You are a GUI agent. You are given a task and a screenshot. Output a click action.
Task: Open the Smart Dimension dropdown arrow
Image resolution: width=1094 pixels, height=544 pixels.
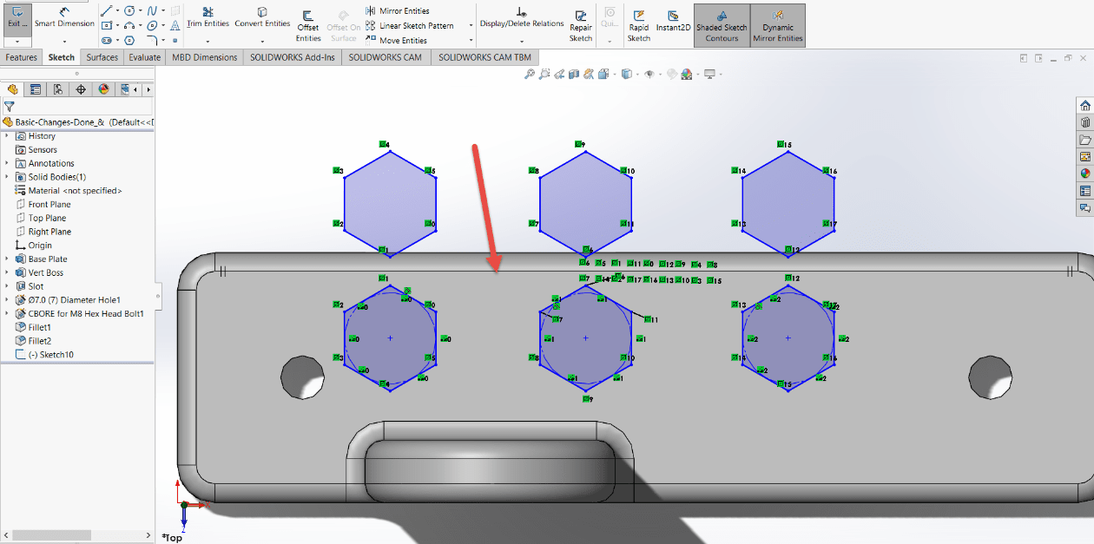coord(64,41)
